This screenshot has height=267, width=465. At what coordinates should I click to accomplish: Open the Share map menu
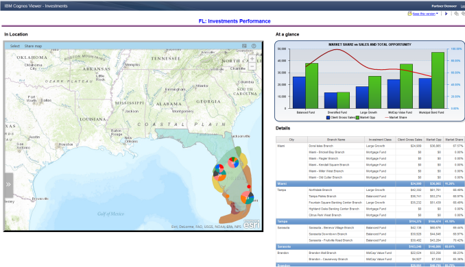click(x=33, y=46)
